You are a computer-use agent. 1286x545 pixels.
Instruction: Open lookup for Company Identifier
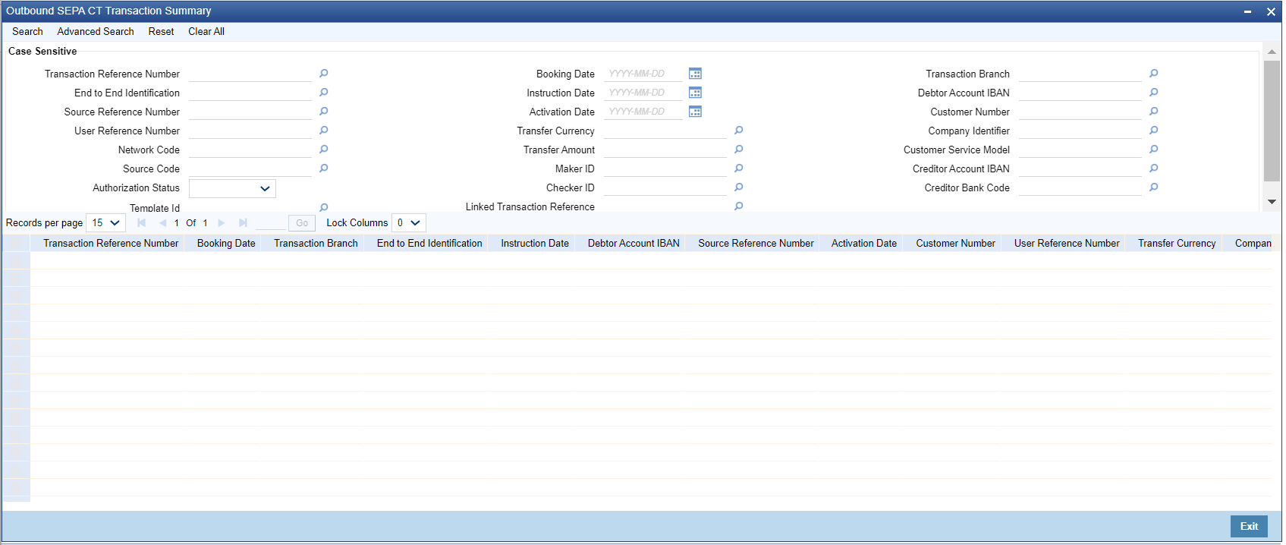(1154, 131)
